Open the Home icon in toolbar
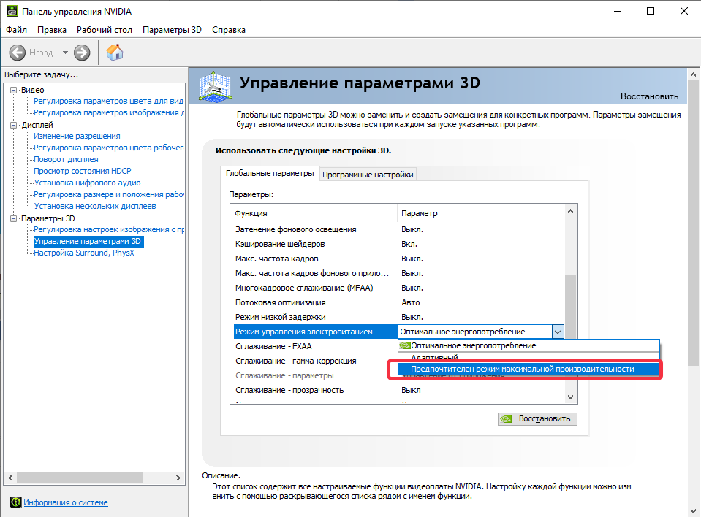 (115, 53)
